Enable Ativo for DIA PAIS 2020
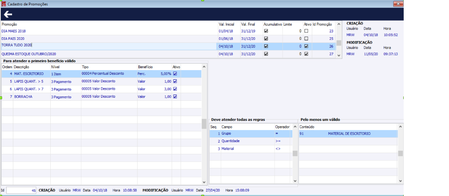The image size is (449, 196). point(306,38)
